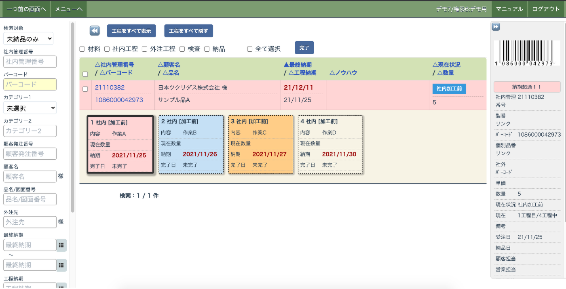The width and height of the screenshot is (566, 289).
Task: Click the customer name 日本ツクリダス株式会社 様
Action: tap(192, 87)
